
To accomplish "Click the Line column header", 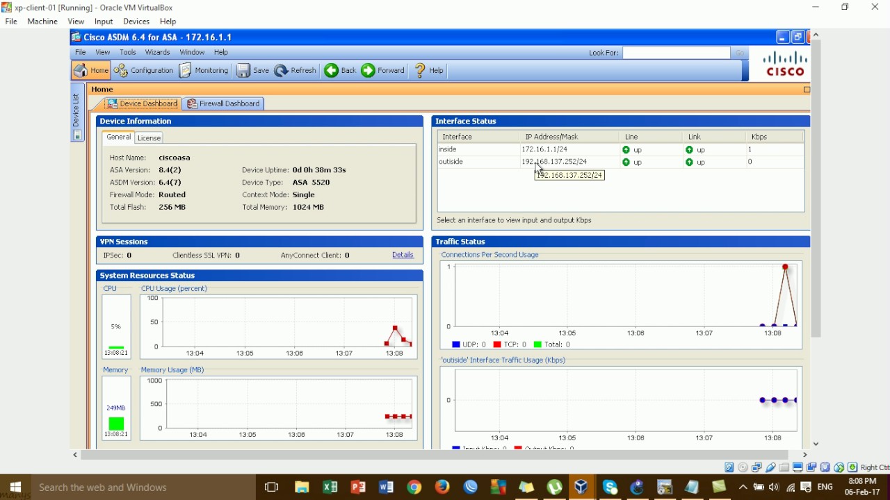I will [x=651, y=137].
